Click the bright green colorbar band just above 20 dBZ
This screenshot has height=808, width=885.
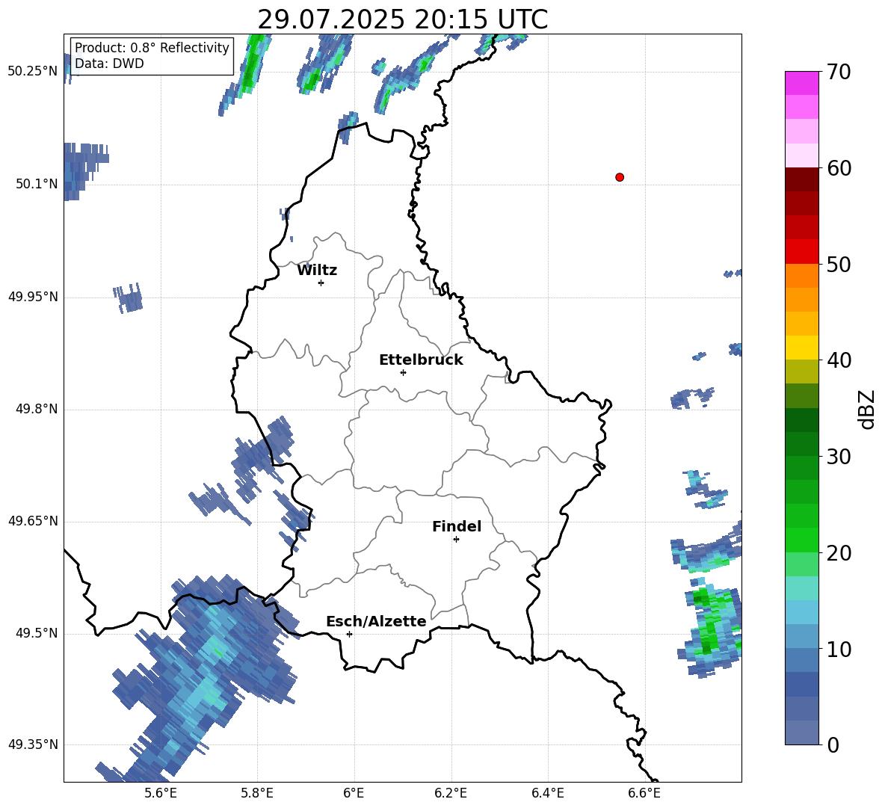(x=802, y=540)
